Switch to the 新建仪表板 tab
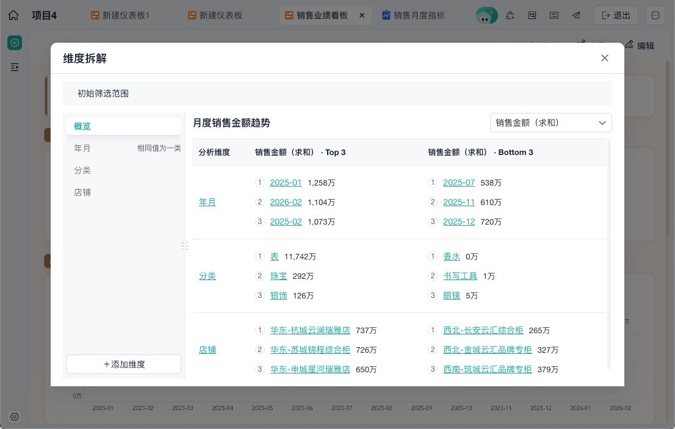This screenshot has height=429, width=675. click(x=215, y=15)
